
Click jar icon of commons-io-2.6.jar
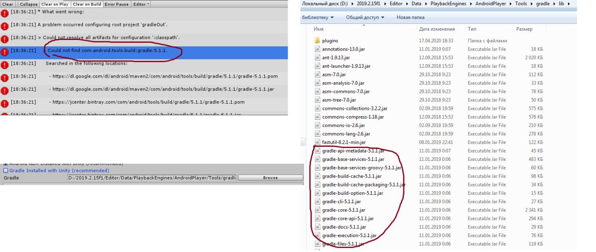pyautogui.click(x=318, y=126)
